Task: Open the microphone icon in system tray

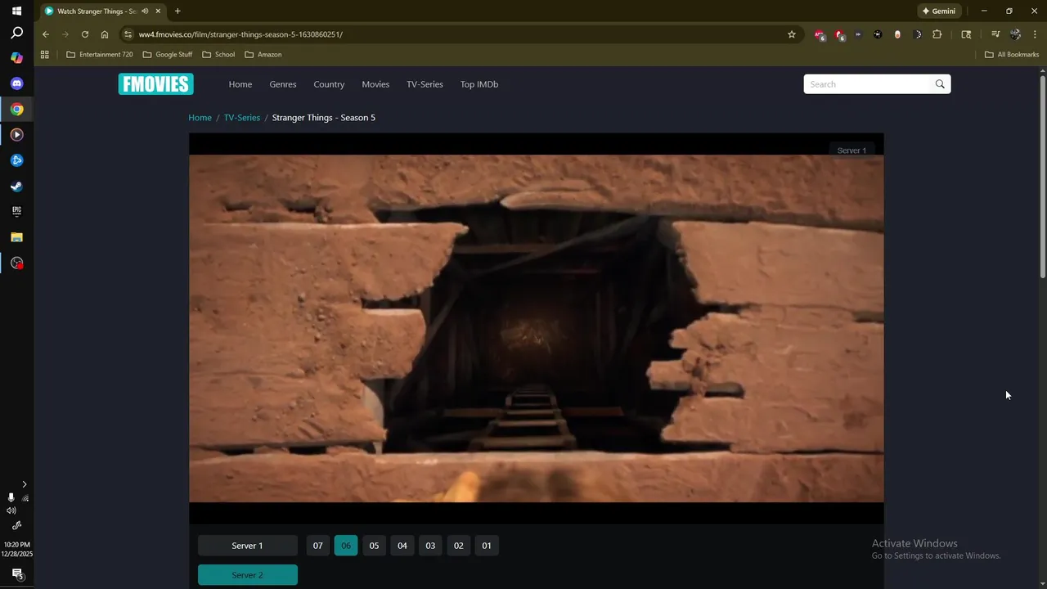Action: (x=11, y=497)
